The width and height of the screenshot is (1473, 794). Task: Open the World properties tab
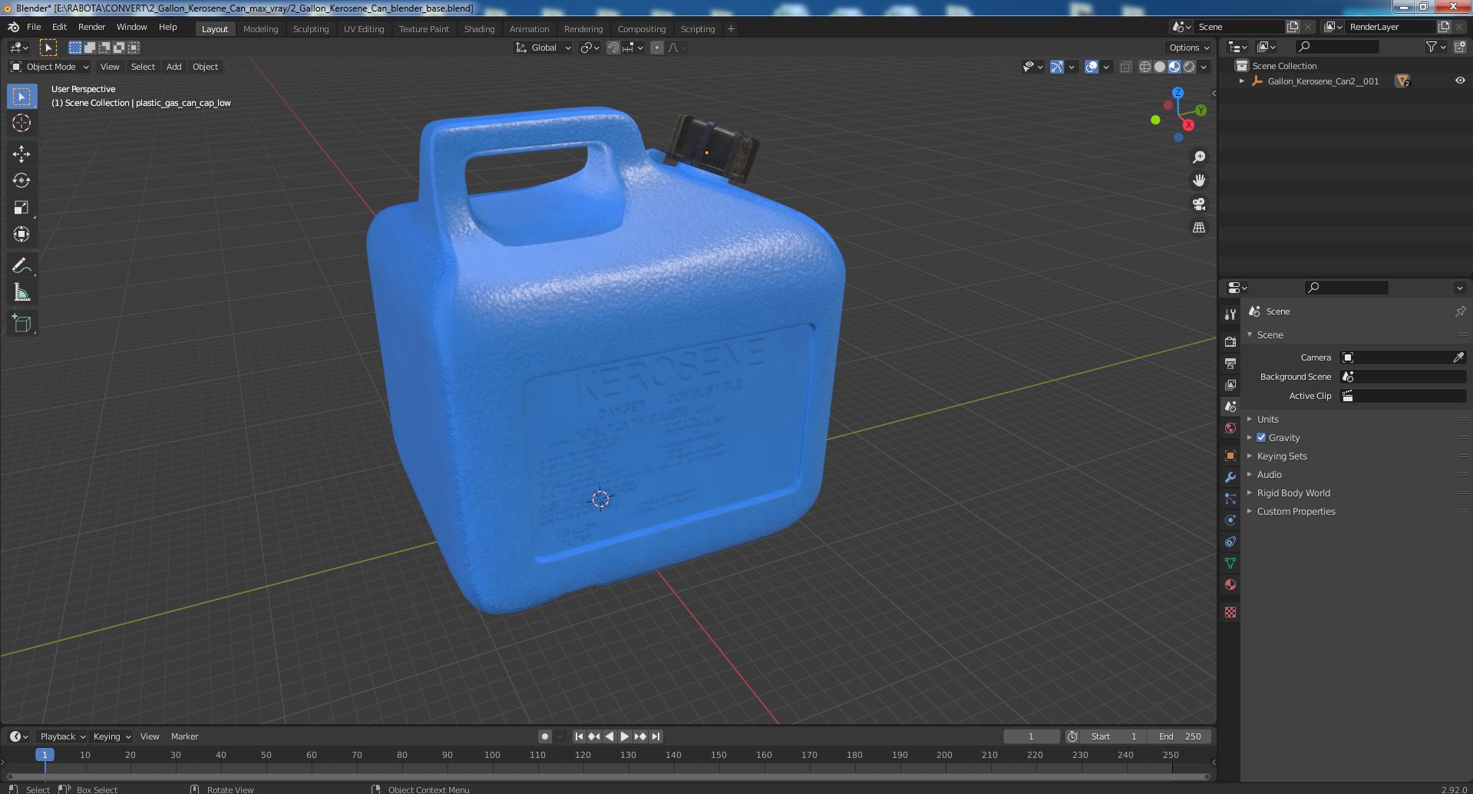click(x=1230, y=428)
